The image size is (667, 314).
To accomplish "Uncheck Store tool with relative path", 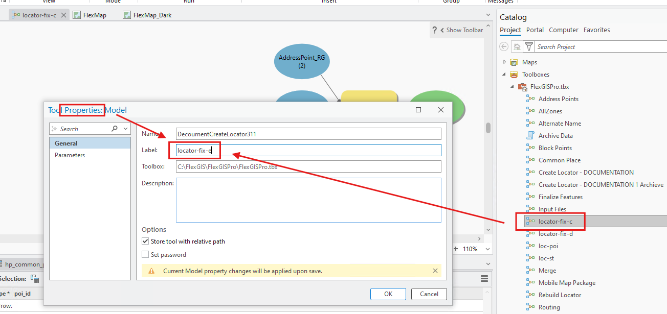I will click(145, 241).
